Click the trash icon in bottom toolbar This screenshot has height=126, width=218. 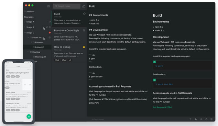[x=211, y=119]
